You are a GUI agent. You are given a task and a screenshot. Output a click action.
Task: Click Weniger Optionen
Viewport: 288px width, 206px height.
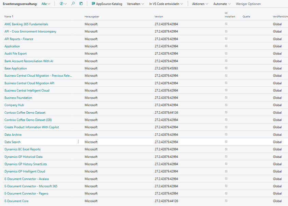pyautogui.click(x=248, y=4)
